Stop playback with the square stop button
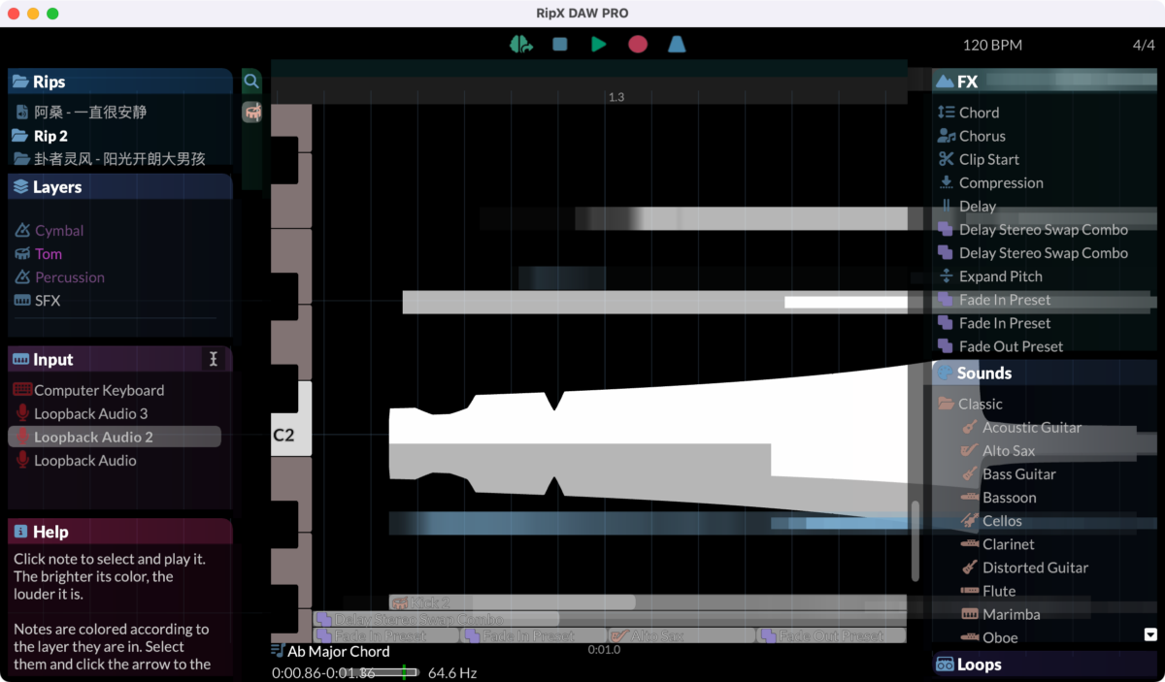The image size is (1165, 682). (560, 44)
